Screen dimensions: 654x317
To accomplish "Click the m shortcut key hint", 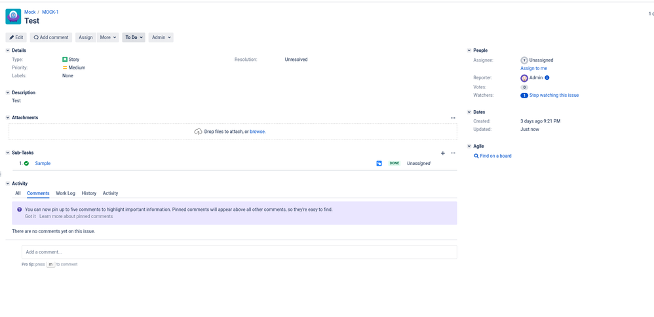I will coord(50,265).
